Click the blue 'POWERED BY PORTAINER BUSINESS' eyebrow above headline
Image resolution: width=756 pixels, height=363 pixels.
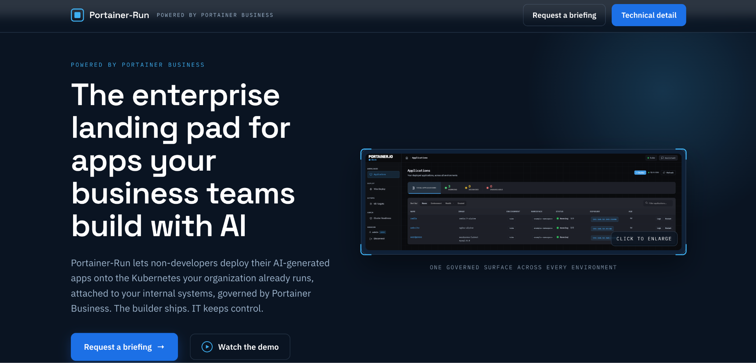138,65
